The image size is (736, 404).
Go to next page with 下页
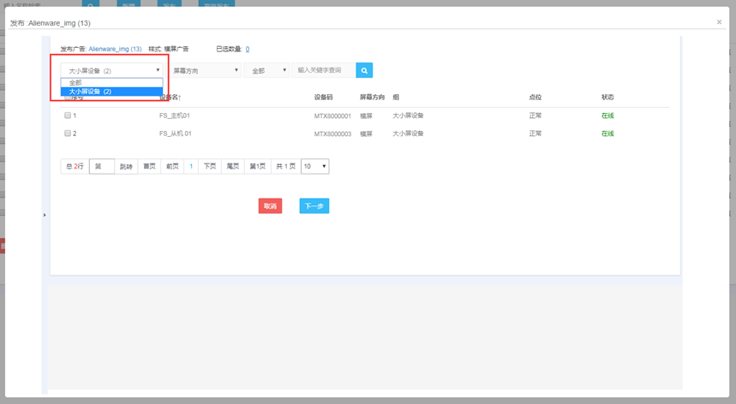point(210,166)
